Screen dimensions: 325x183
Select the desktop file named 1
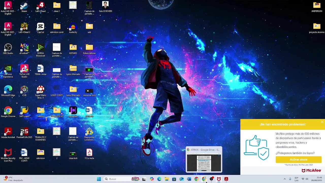point(57,133)
